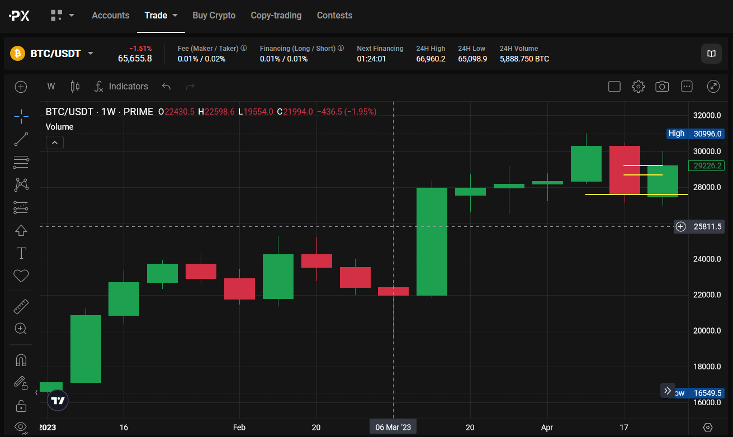The image size is (733, 437).
Task: Select the patterns drawing tool
Action: click(x=21, y=184)
